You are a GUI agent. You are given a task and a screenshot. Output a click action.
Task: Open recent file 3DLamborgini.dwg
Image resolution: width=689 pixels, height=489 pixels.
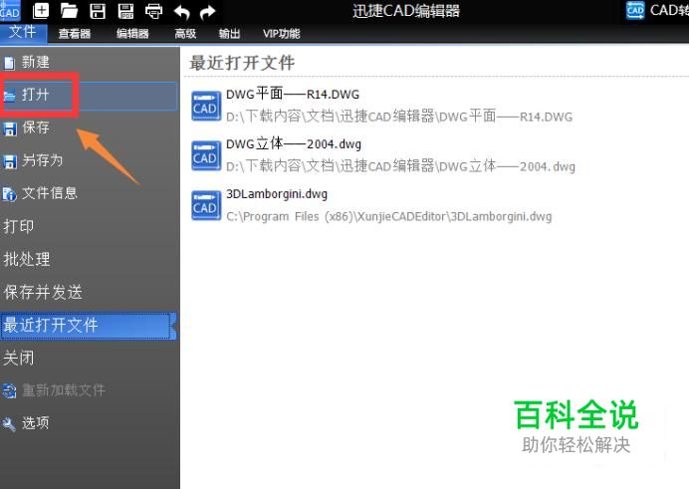277,194
